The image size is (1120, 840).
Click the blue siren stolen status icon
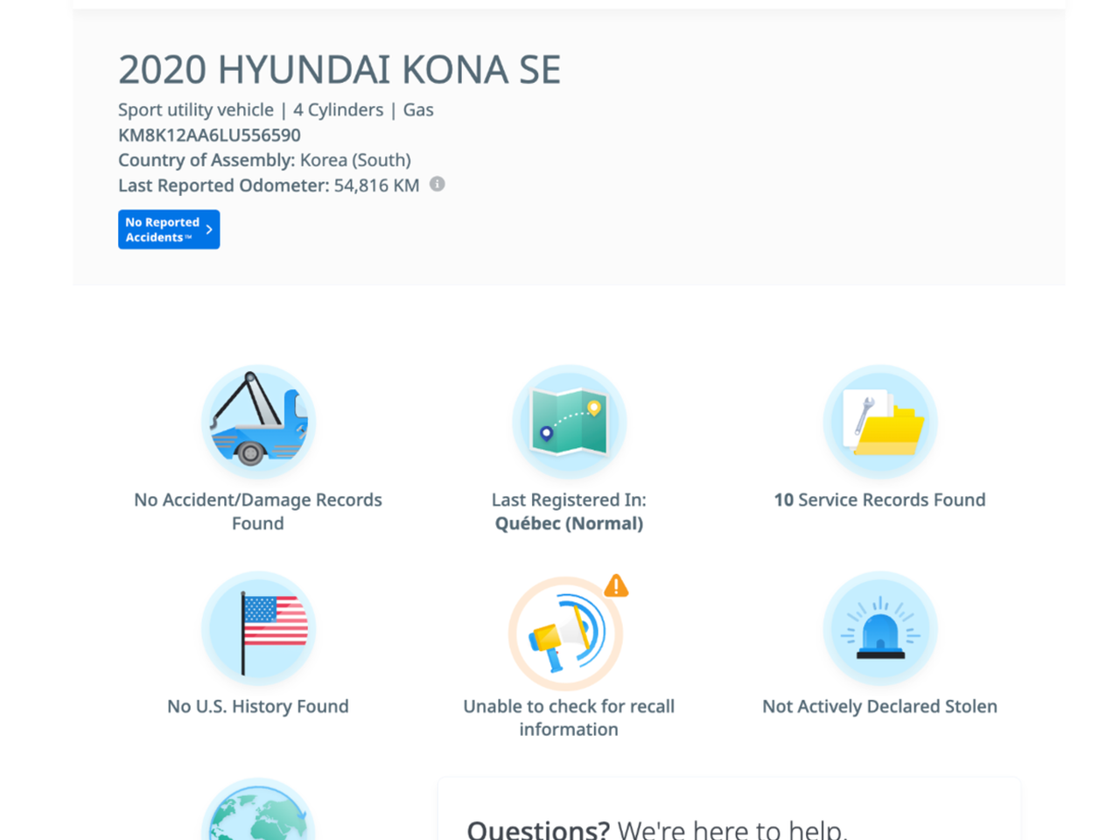click(879, 629)
